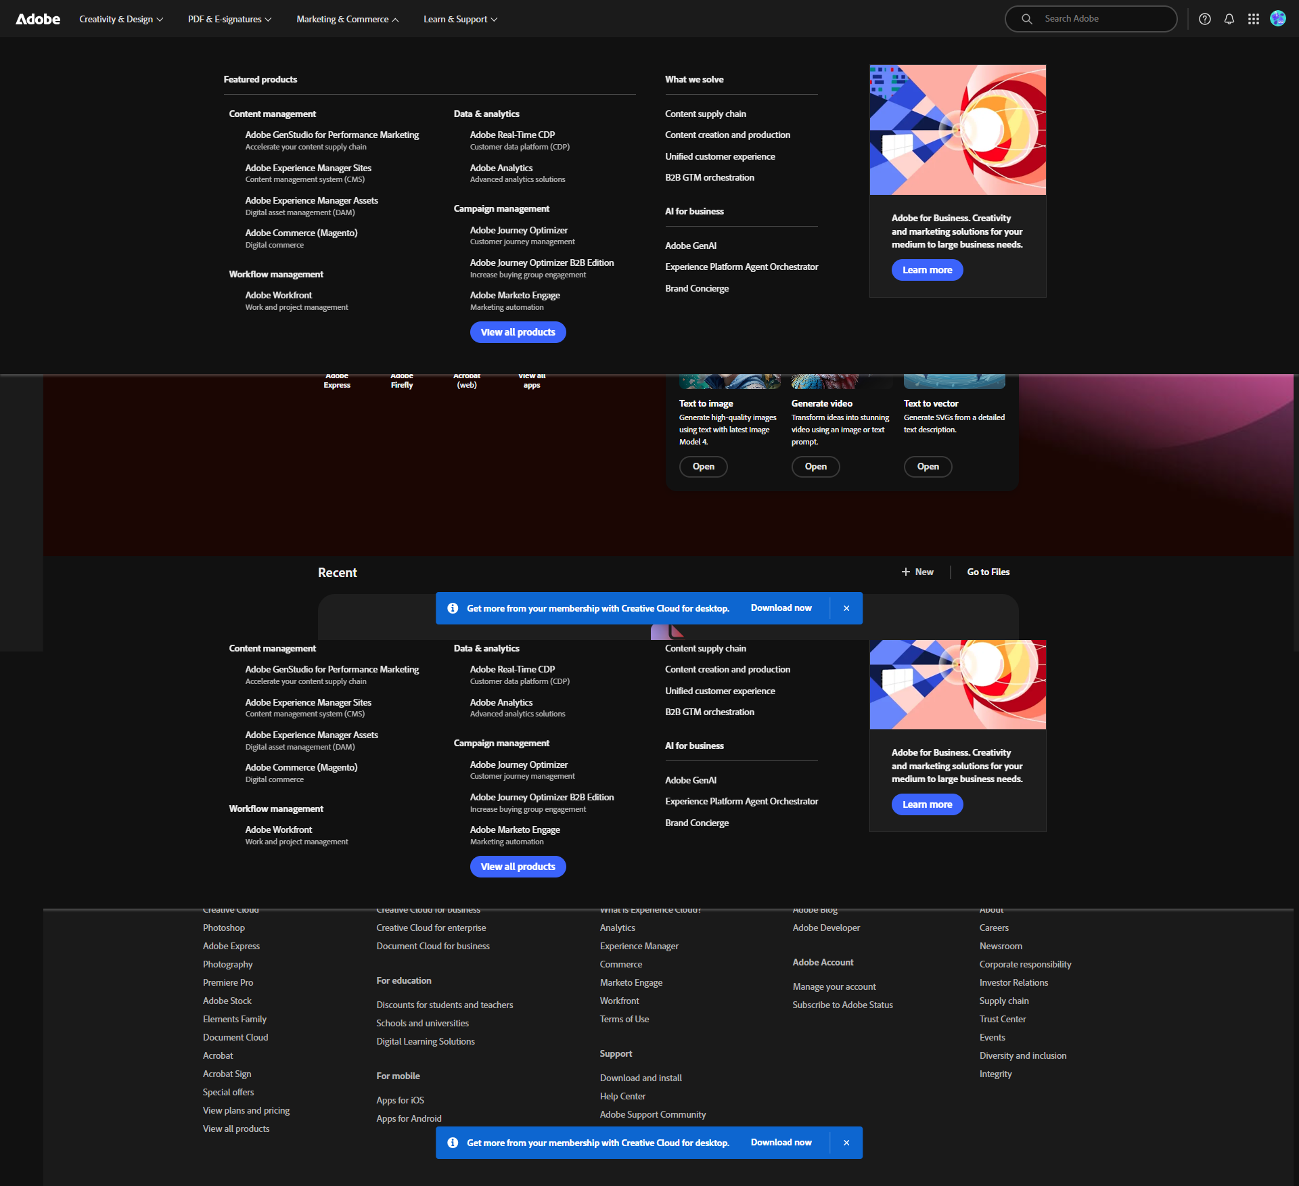This screenshot has height=1186, width=1299.
Task: Open Adobe Stock footer link
Action: pos(227,1001)
